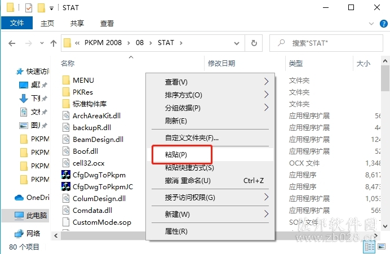The width and height of the screenshot is (390, 254).
Task: Open the 共享 ribbon tab
Action: click(77, 23)
